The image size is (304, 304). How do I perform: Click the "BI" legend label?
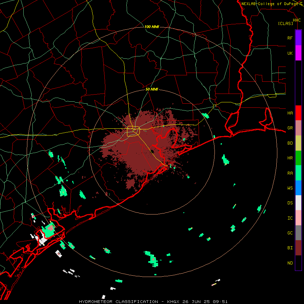pyautogui.click(x=290, y=248)
